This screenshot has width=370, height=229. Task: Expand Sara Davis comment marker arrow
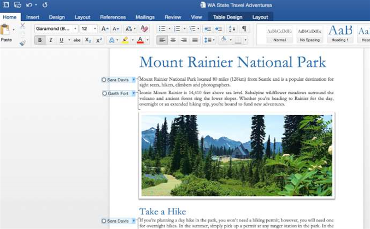pos(134,80)
